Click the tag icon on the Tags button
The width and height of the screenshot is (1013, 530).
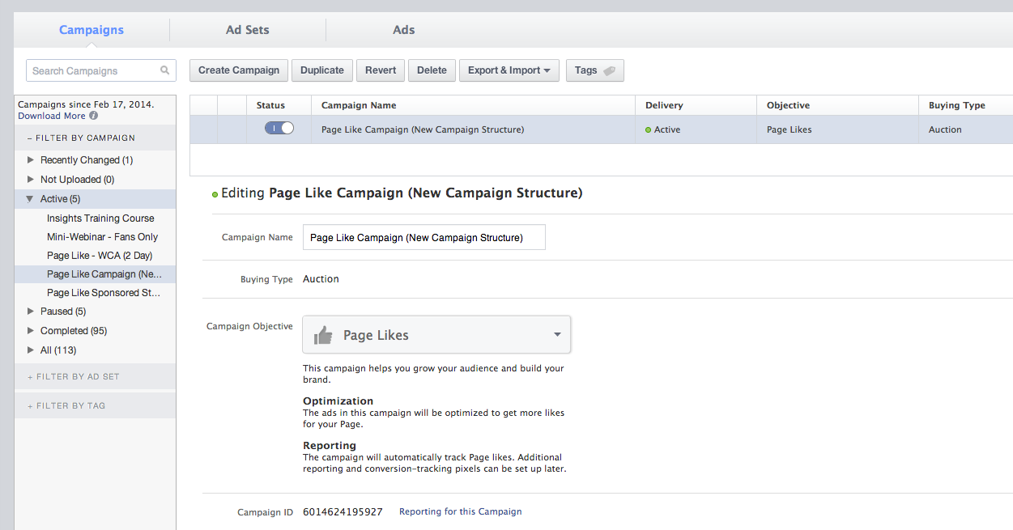click(610, 70)
